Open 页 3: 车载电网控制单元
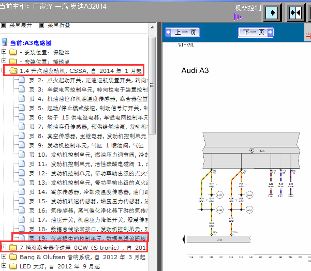 pyautogui.click(x=88, y=89)
